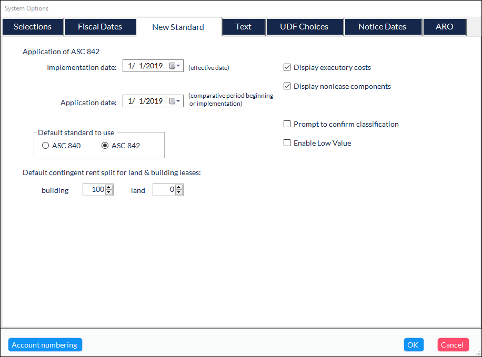Viewport: 482px width, 357px height.
Task: Select the ASC 842 radio option
Action: [x=105, y=146]
